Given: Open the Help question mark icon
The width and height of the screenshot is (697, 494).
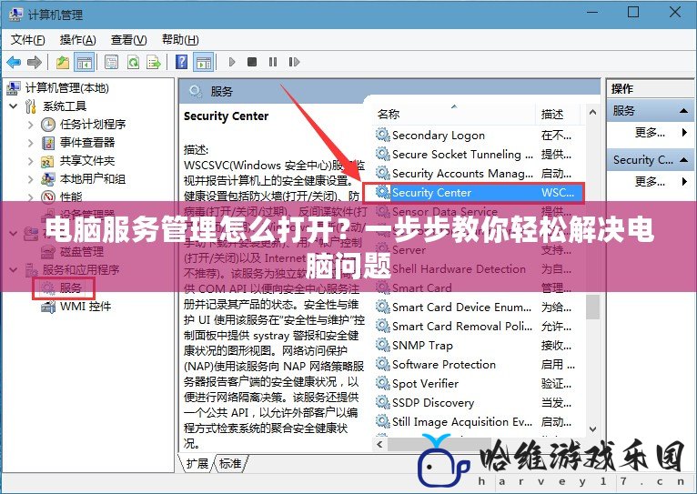Looking at the screenshot, I should (x=181, y=62).
